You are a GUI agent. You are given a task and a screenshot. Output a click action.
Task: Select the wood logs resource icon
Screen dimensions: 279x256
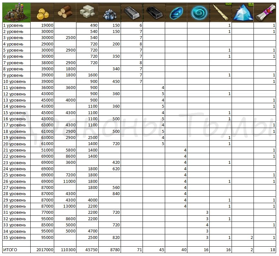65,12
